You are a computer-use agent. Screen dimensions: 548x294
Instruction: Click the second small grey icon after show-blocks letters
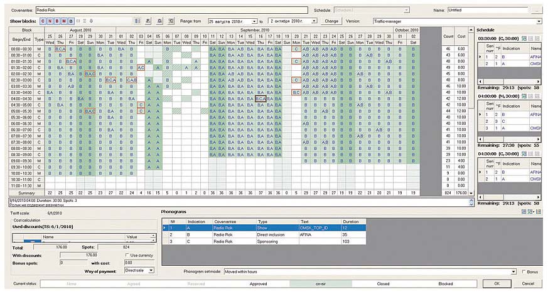[x=85, y=21]
